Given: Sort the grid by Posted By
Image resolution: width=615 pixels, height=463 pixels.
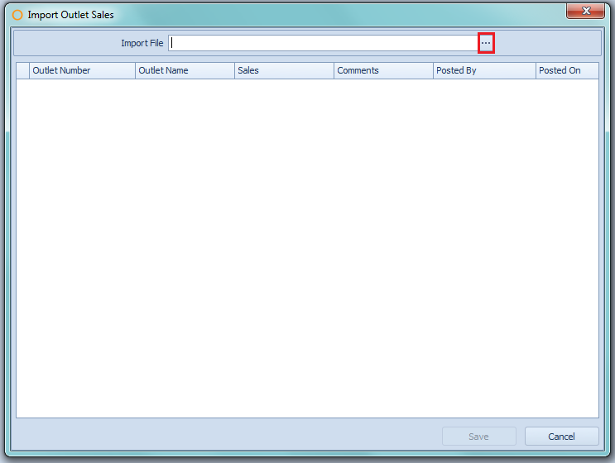Looking at the screenshot, I should [484, 71].
